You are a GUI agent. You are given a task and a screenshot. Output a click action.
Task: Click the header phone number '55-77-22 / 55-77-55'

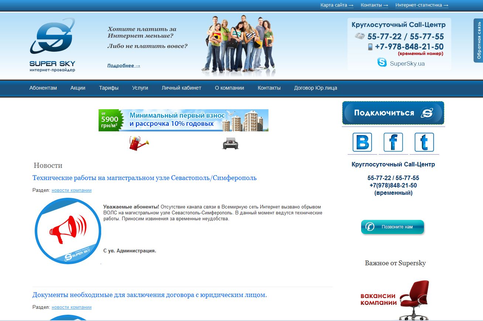click(x=405, y=37)
